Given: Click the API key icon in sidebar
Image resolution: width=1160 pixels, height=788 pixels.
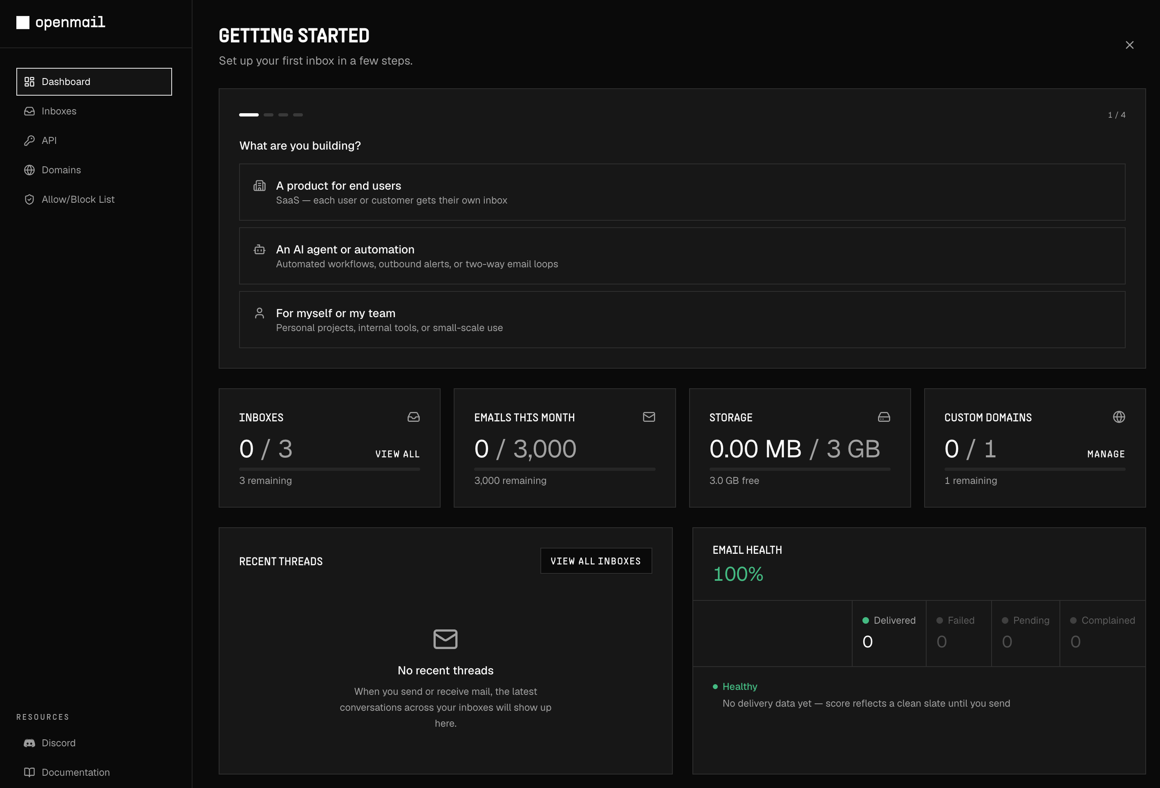Looking at the screenshot, I should coord(29,140).
